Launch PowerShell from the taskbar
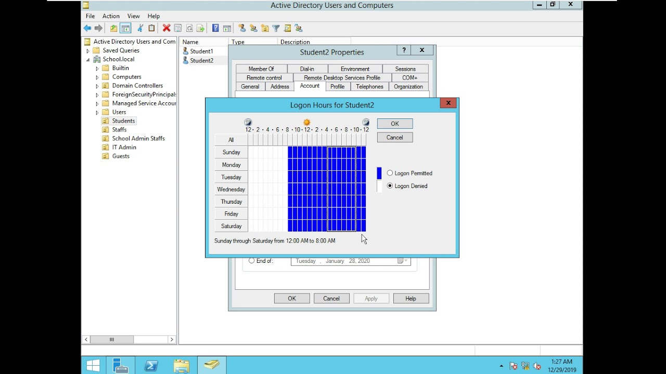The height and width of the screenshot is (374, 666). [x=151, y=366]
